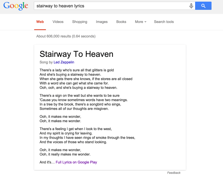The image size is (223, 179).
Task: Click the Google logo
Action: point(16,6)
